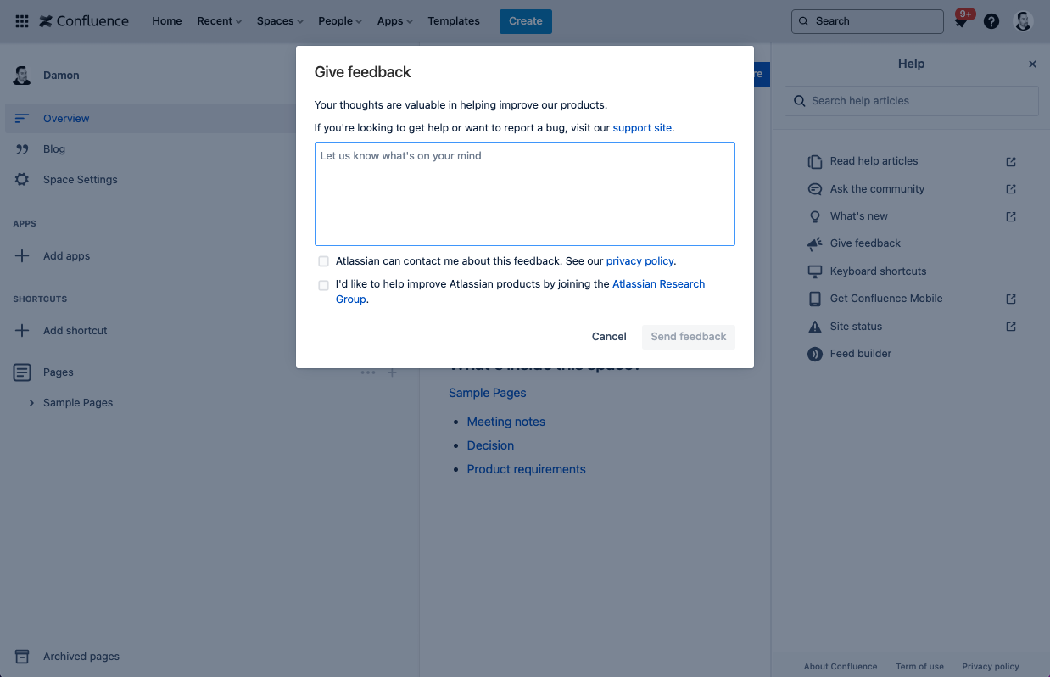Click the Pages document icon in sidebar

pyautogui.click(x=22, y=372)
